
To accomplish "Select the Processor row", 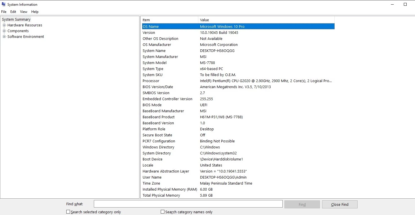I will click(238, 81).
